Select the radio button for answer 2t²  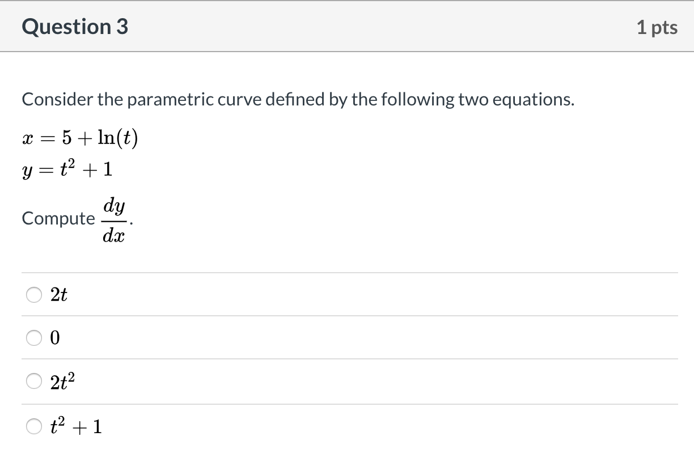pyautogui.click(x=34, y=382)
